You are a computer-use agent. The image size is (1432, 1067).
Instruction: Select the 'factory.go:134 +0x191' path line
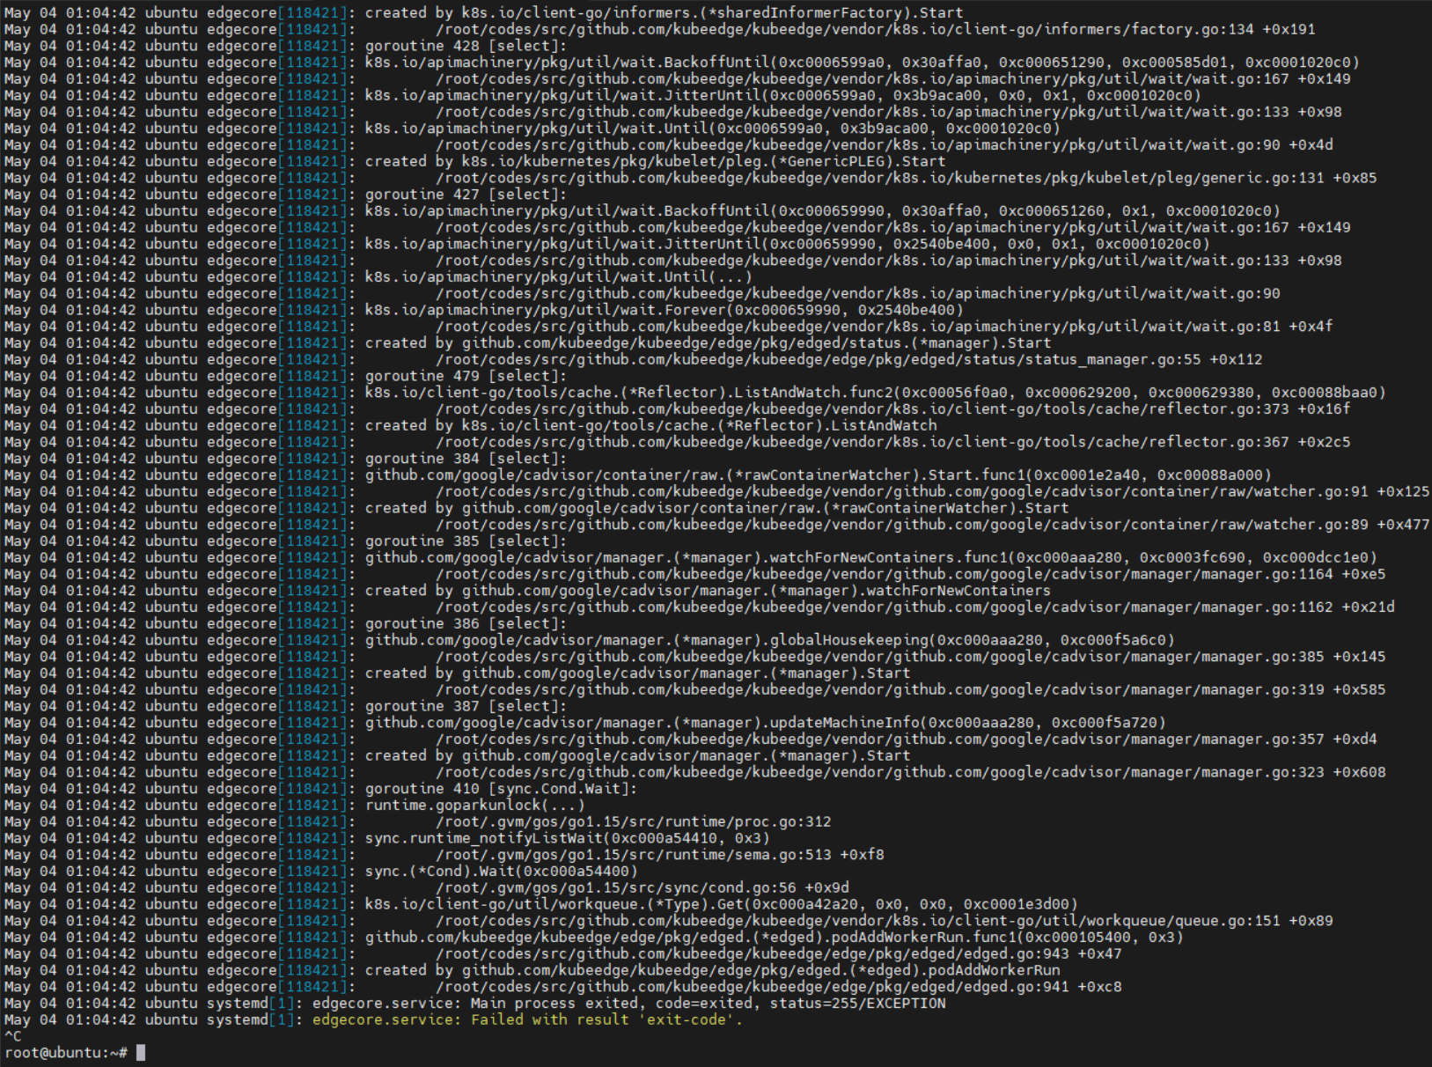pos(660,29)
